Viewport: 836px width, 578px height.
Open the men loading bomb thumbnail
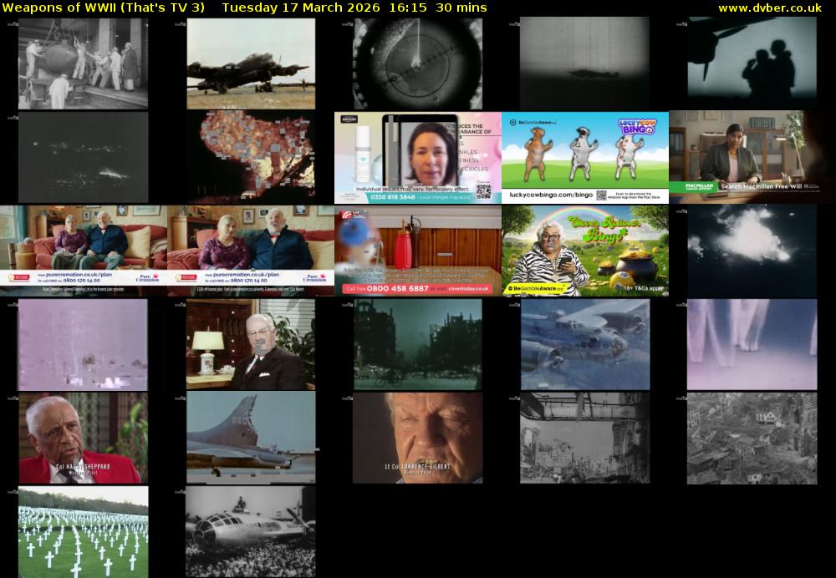[x=83, y=63]
